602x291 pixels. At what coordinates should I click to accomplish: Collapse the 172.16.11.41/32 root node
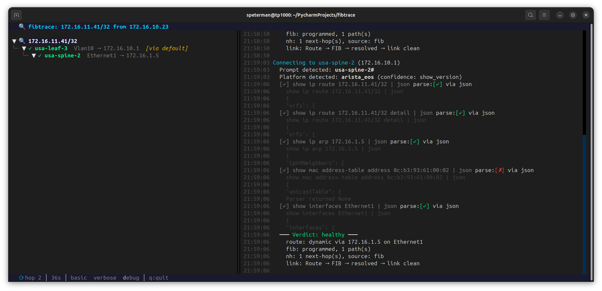click(x=14, y=41)
